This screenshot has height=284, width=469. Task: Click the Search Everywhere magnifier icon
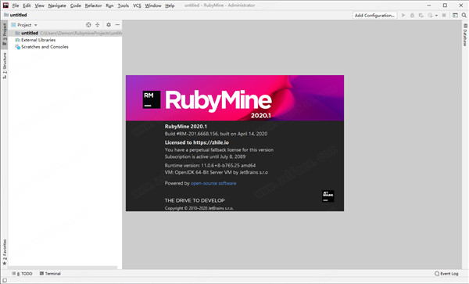464,16
